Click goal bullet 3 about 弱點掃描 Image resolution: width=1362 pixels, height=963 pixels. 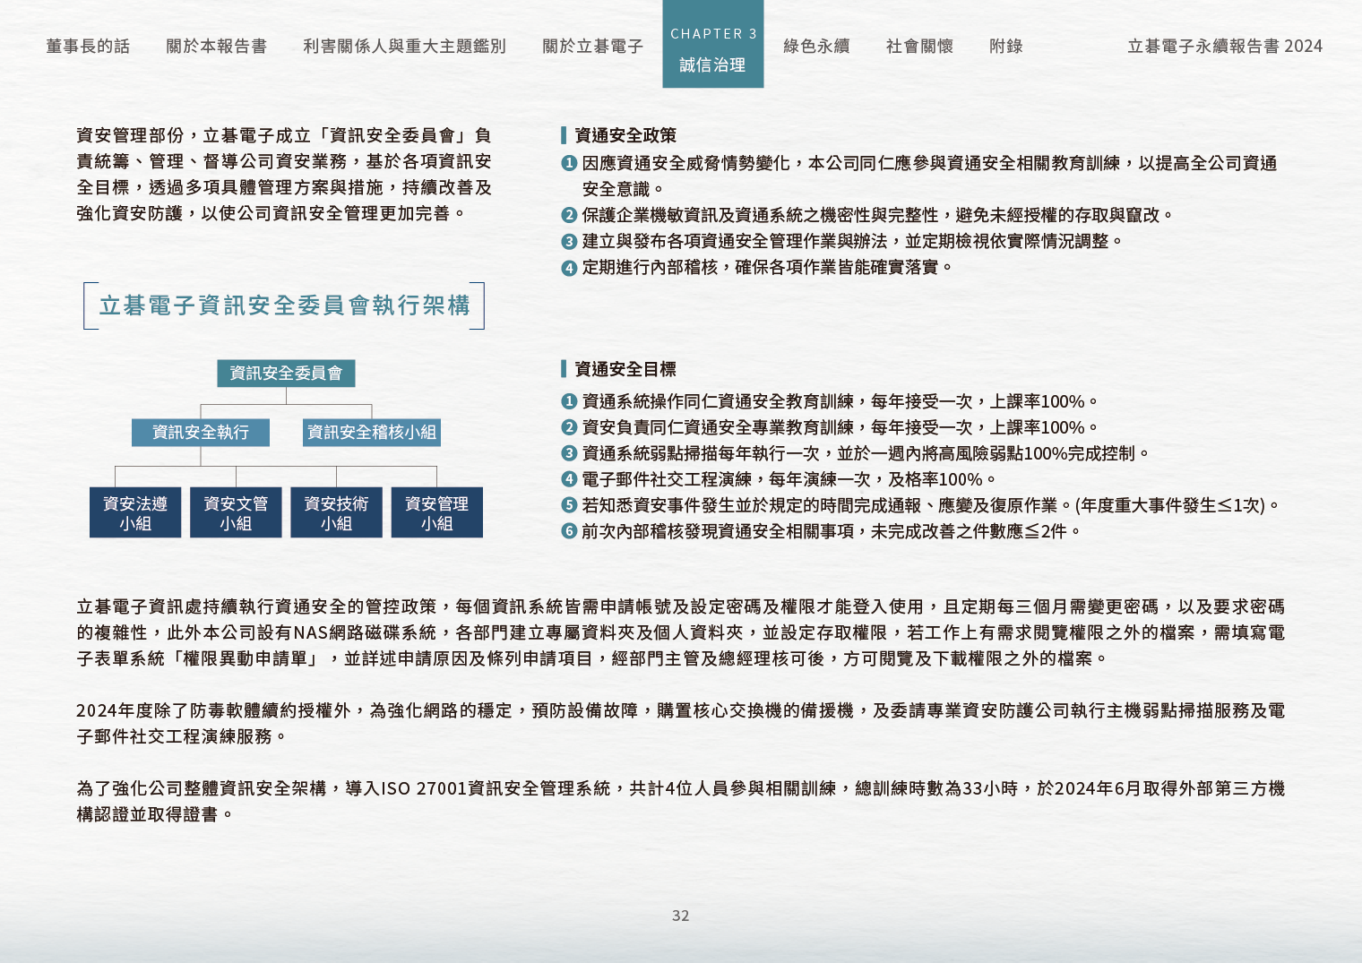pyautogui.click(x=856, y=453)
